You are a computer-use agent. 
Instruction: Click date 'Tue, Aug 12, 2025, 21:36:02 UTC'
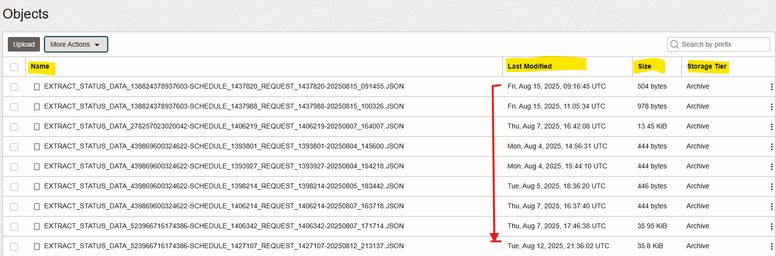[x=558, y=246]
